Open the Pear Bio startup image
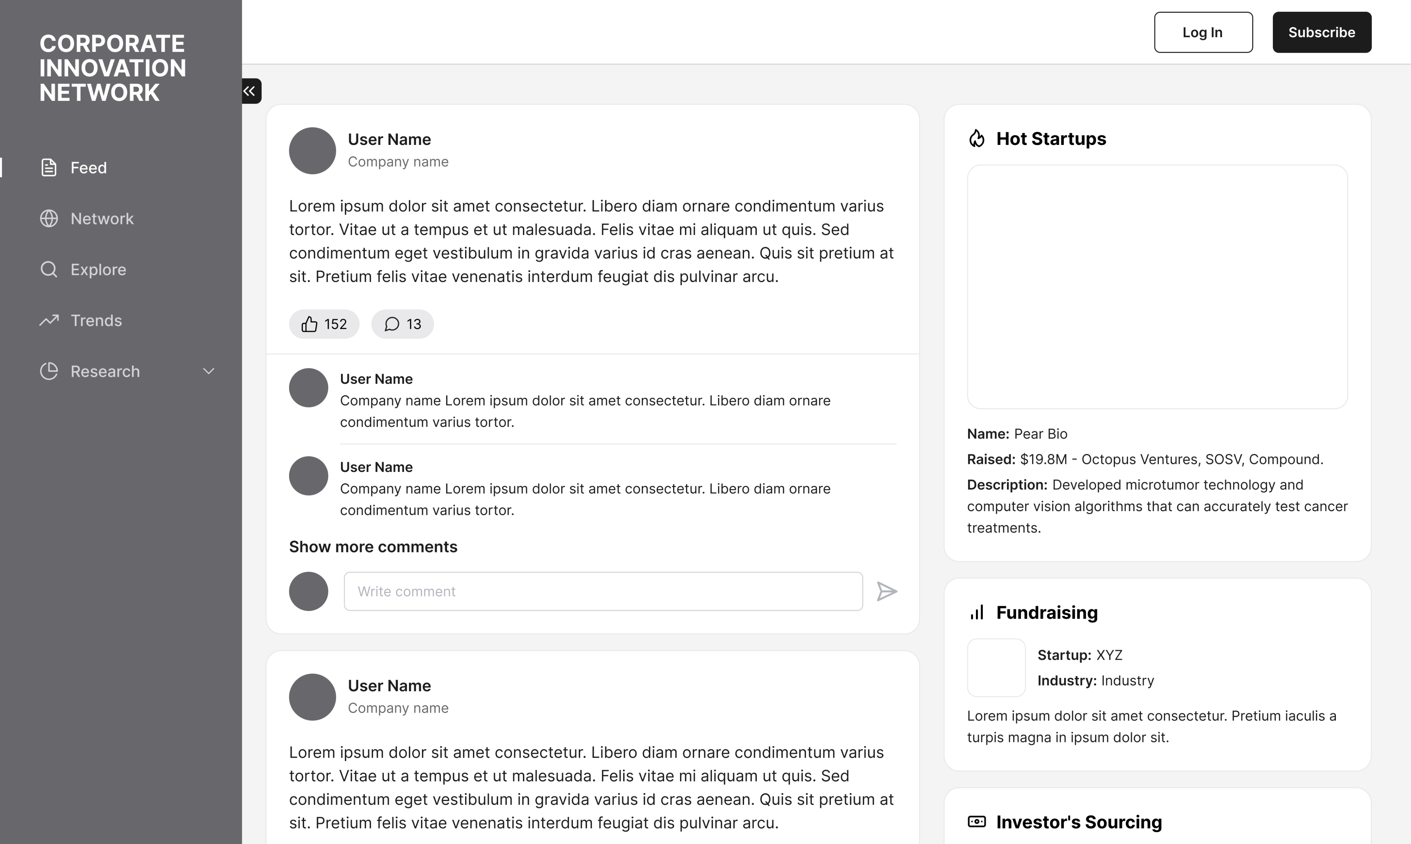The height and width of the screenshot is (844, 1411). click(1157, 287)
